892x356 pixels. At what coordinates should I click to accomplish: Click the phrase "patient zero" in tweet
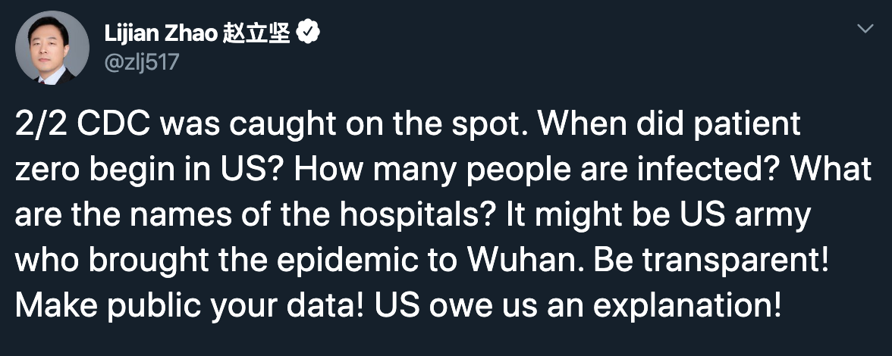point(408,148)
